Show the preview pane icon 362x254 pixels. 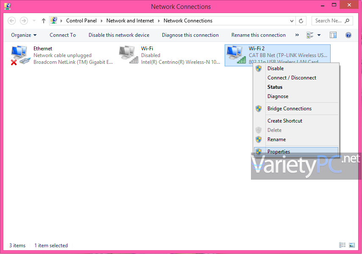point(333,35)
